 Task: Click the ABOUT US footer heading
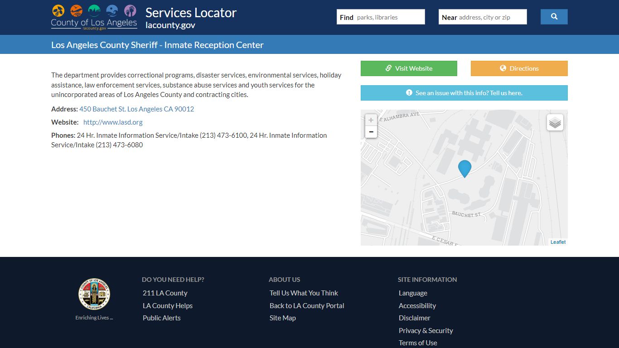(x=285, y=280)
